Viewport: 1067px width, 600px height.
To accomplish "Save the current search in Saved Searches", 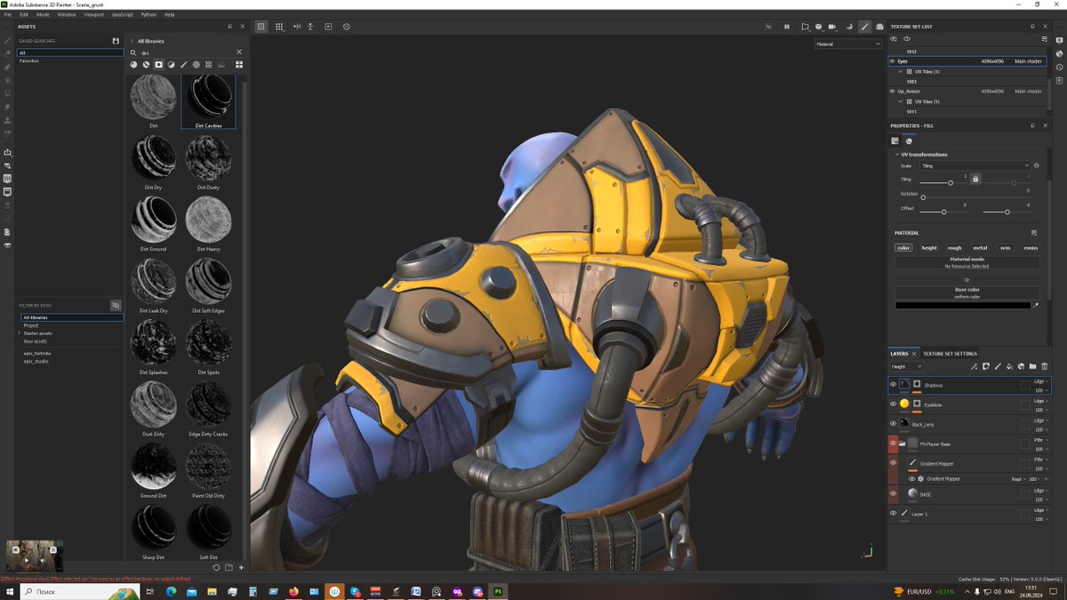I will coord(116,41).
